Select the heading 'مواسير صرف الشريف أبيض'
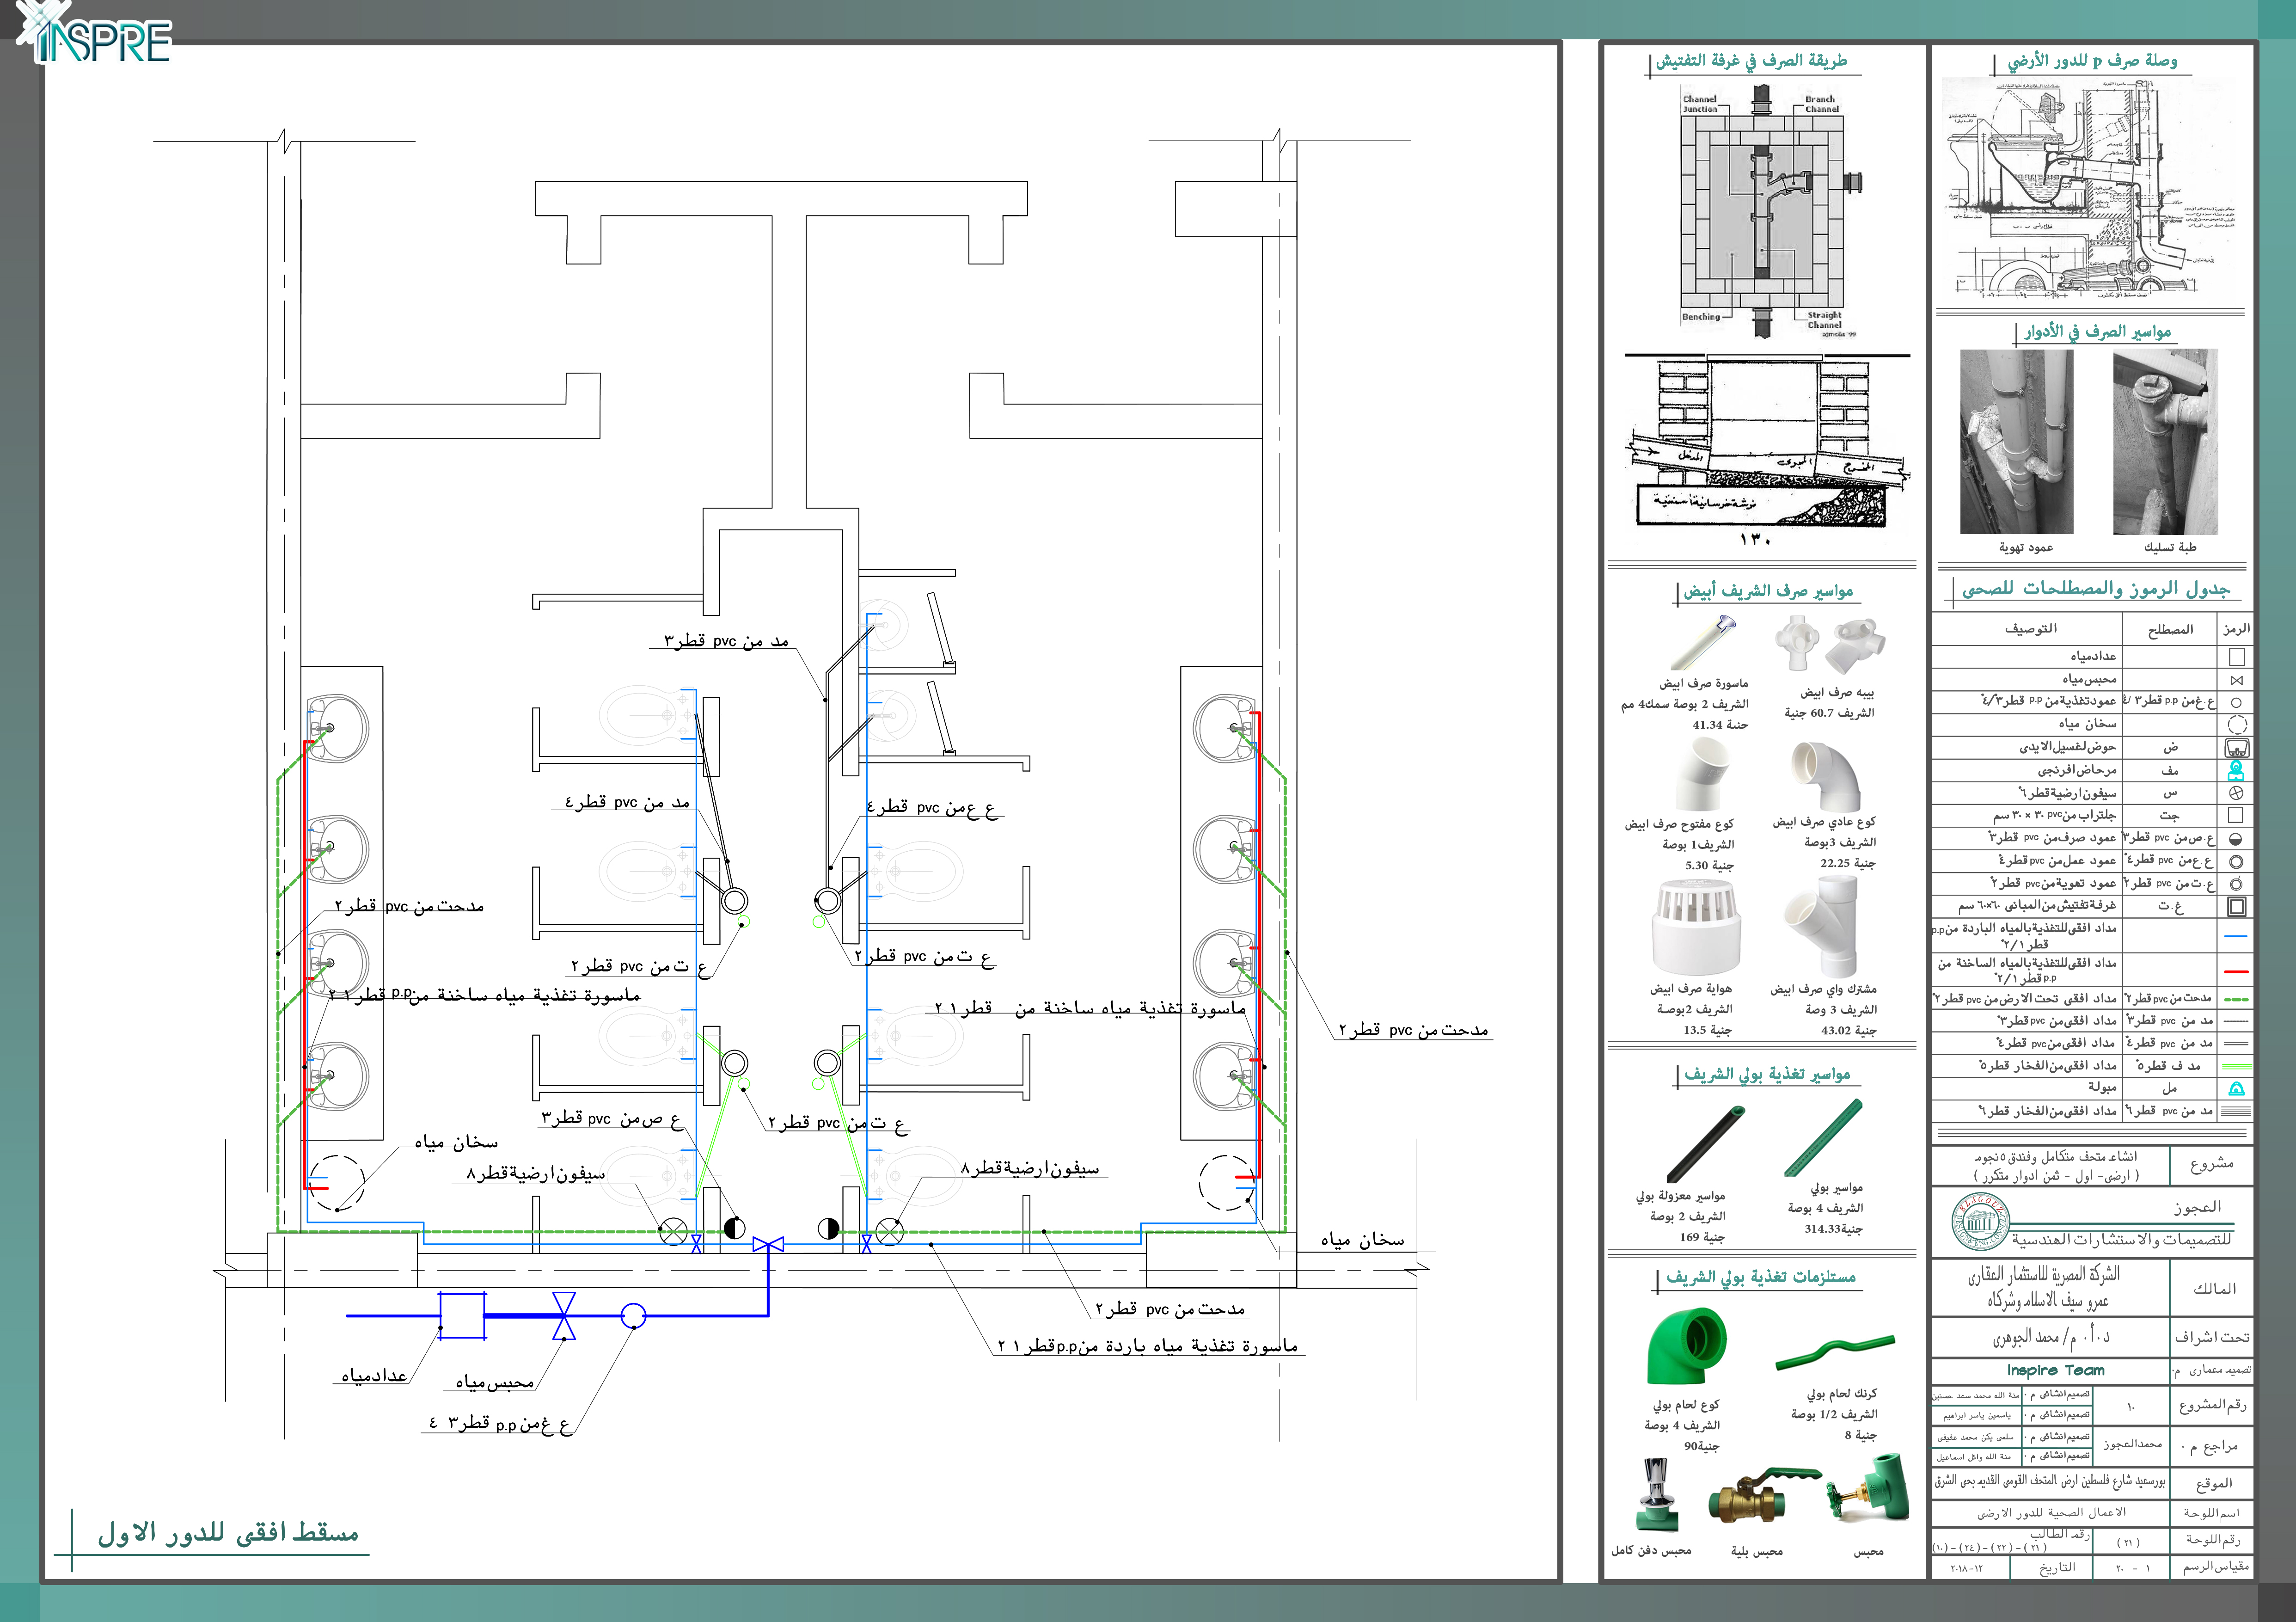Image resolution: width=2296 pixels, height=1622 pixels. 1768,591
